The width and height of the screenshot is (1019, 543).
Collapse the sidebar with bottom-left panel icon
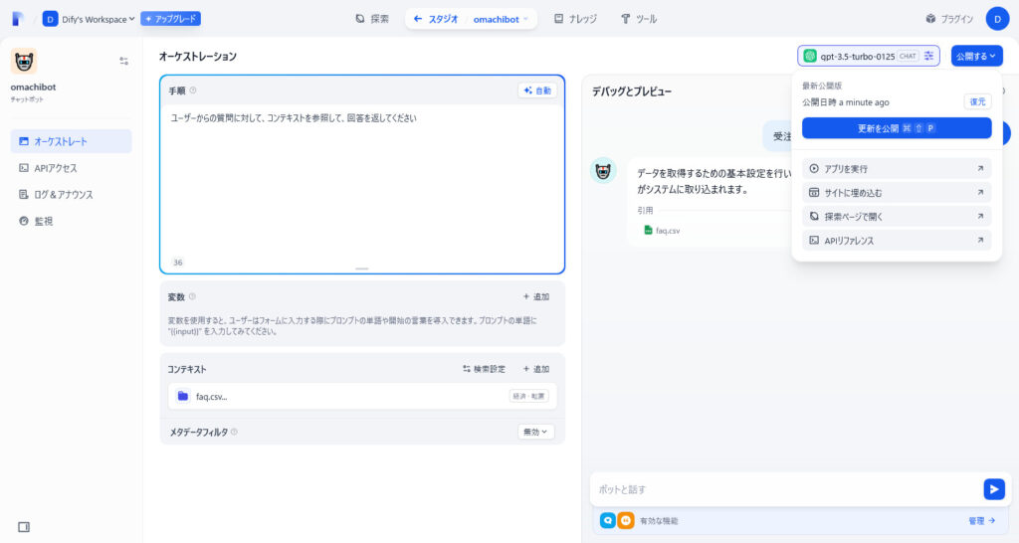(x=24, y=526)
